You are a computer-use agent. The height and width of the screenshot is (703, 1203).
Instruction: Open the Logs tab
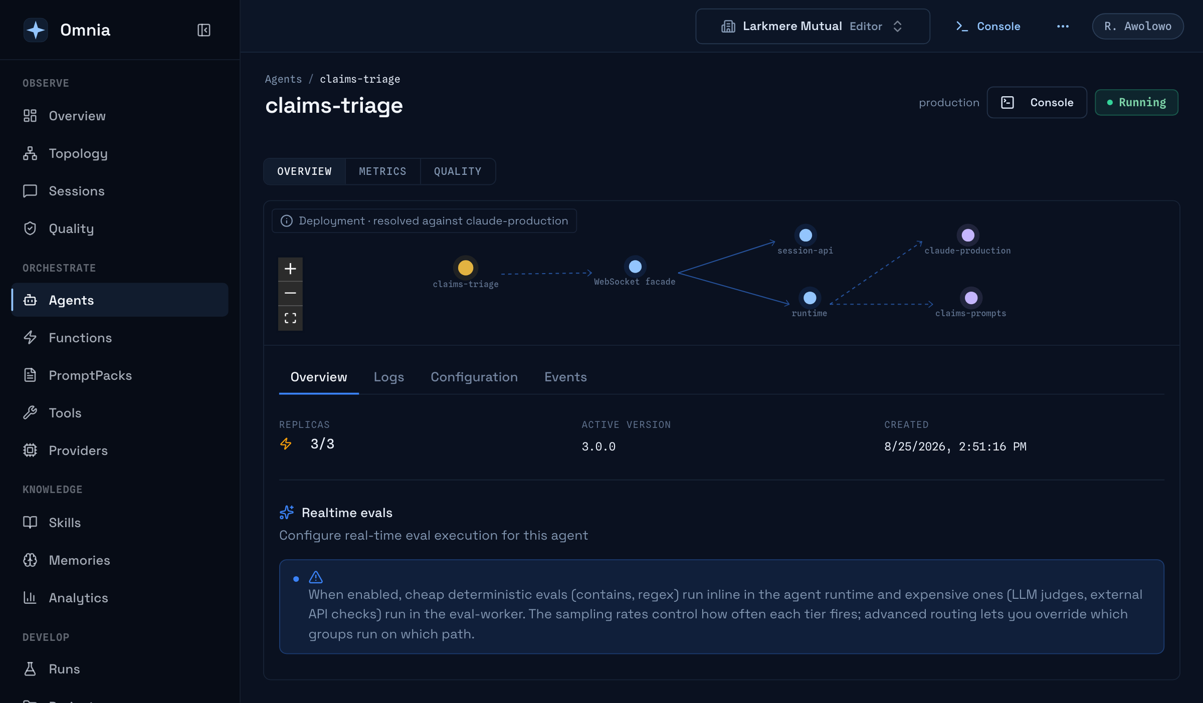pos(389,377)
